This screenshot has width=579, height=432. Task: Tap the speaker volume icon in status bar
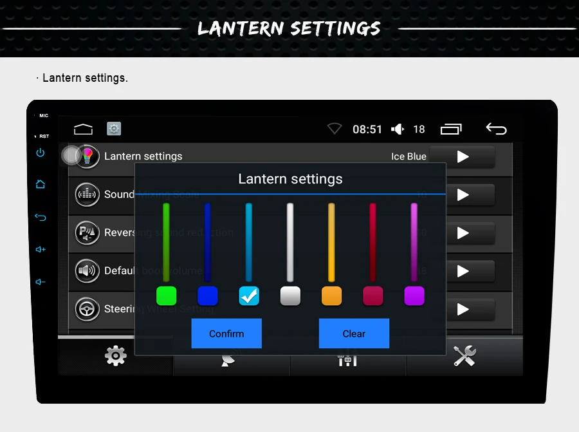pyautogui.click(x=398, y=129)
